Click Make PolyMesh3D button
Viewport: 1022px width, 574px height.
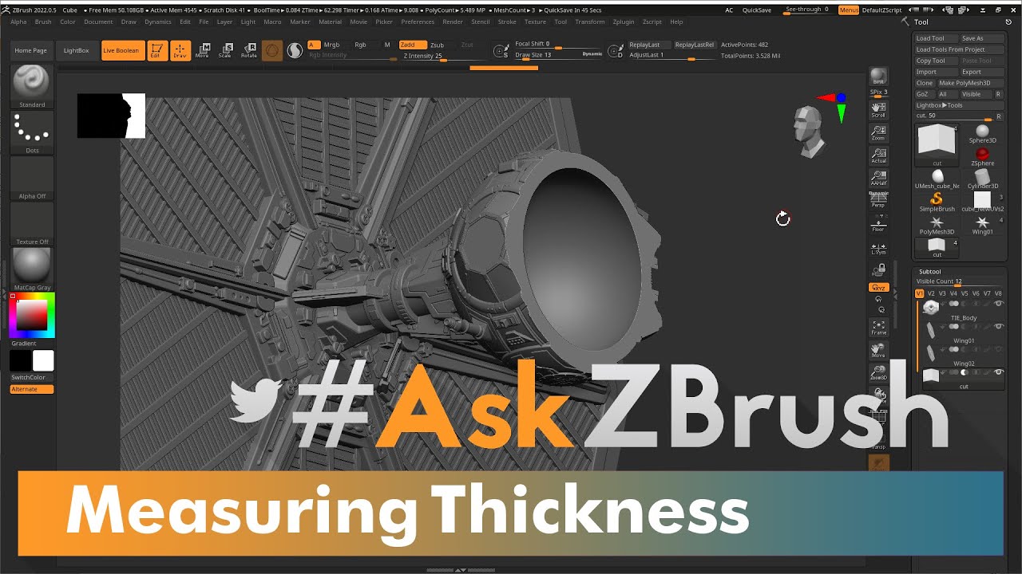tap(970, 83)
